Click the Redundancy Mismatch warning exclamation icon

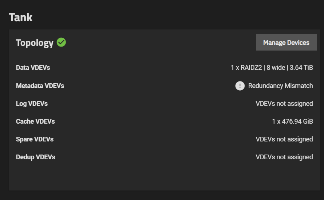(x=240, y=86)
